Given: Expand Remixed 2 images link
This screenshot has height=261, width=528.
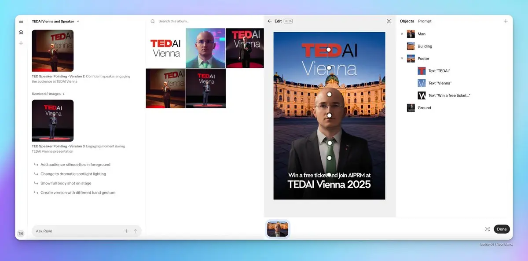Looking at the screenshot, I should point(48,94).
